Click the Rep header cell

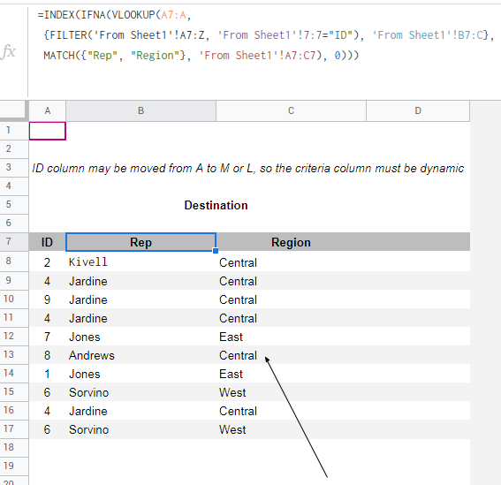point(140,242)
